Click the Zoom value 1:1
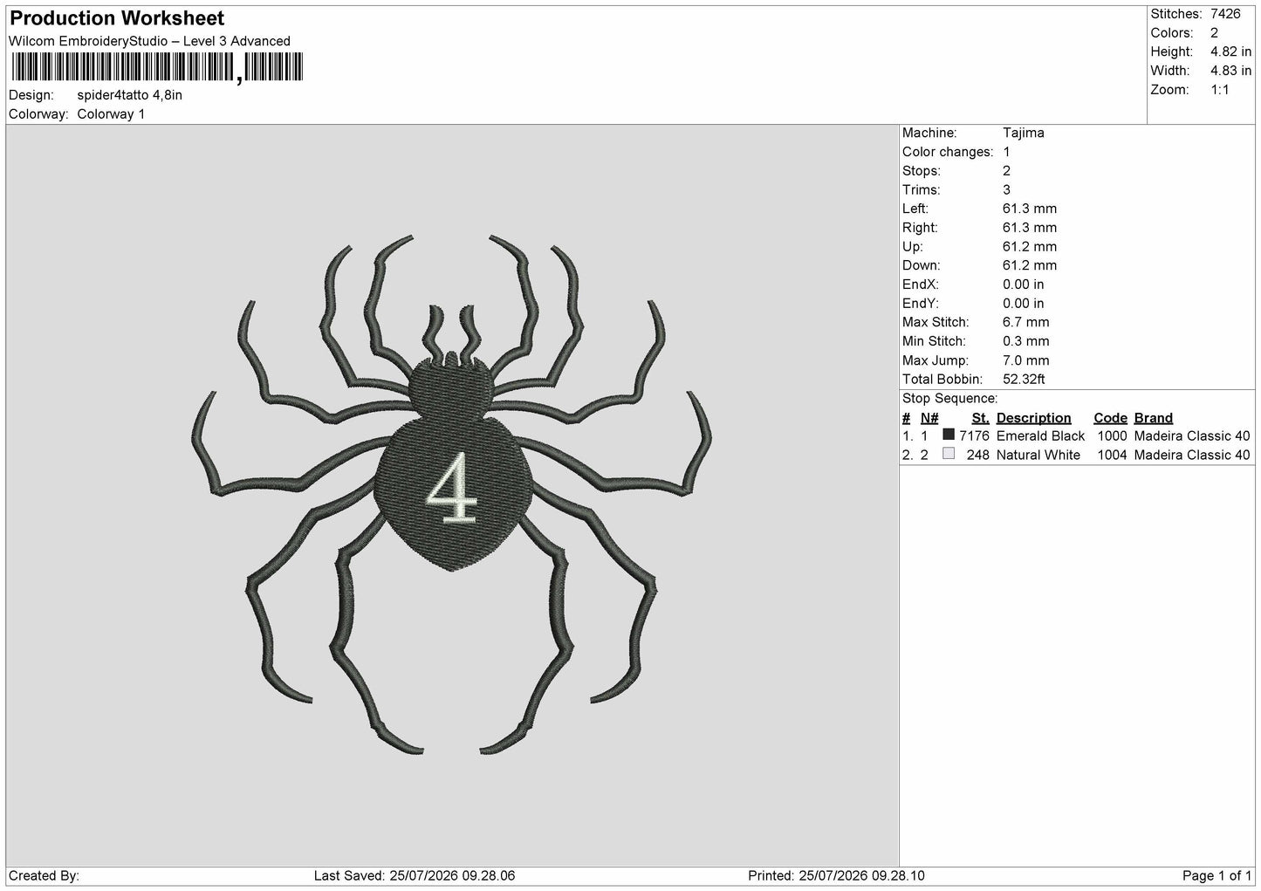The image size is (1261, 891). (1219, 90)
